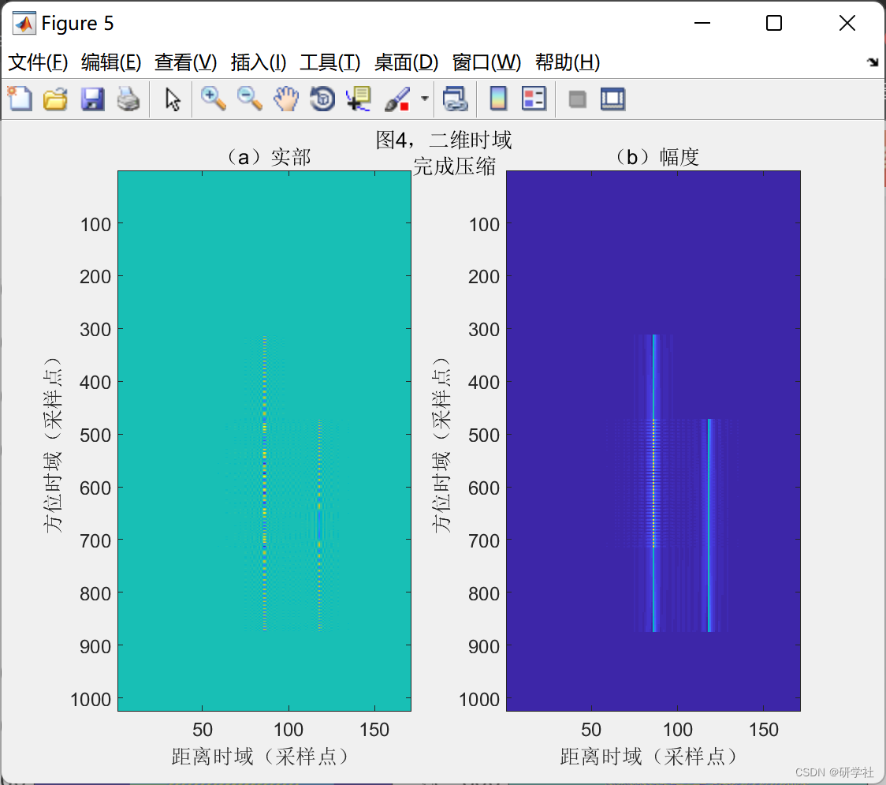The width and height of the screenshot is (886, 785).
Task: Open an existing figure file
Action: pyautogui.click(x=55, y=99)
